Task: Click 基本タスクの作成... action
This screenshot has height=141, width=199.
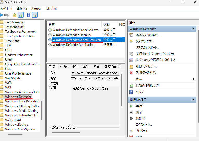Action: click(148, 35)
